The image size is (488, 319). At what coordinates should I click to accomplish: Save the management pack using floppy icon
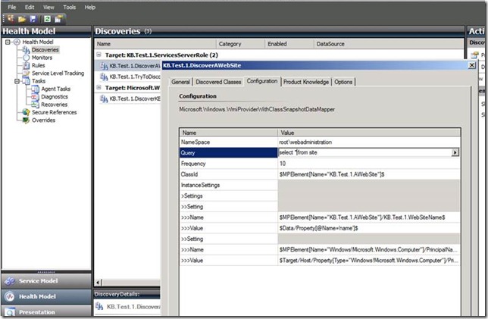[x=33, y=19]
